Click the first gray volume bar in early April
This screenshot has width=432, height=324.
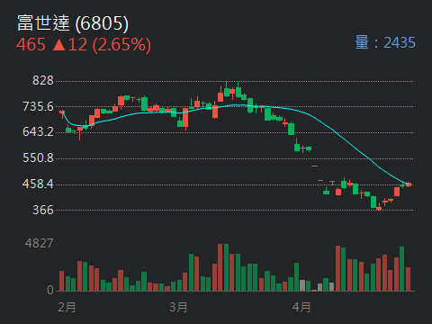coord(302,285)
